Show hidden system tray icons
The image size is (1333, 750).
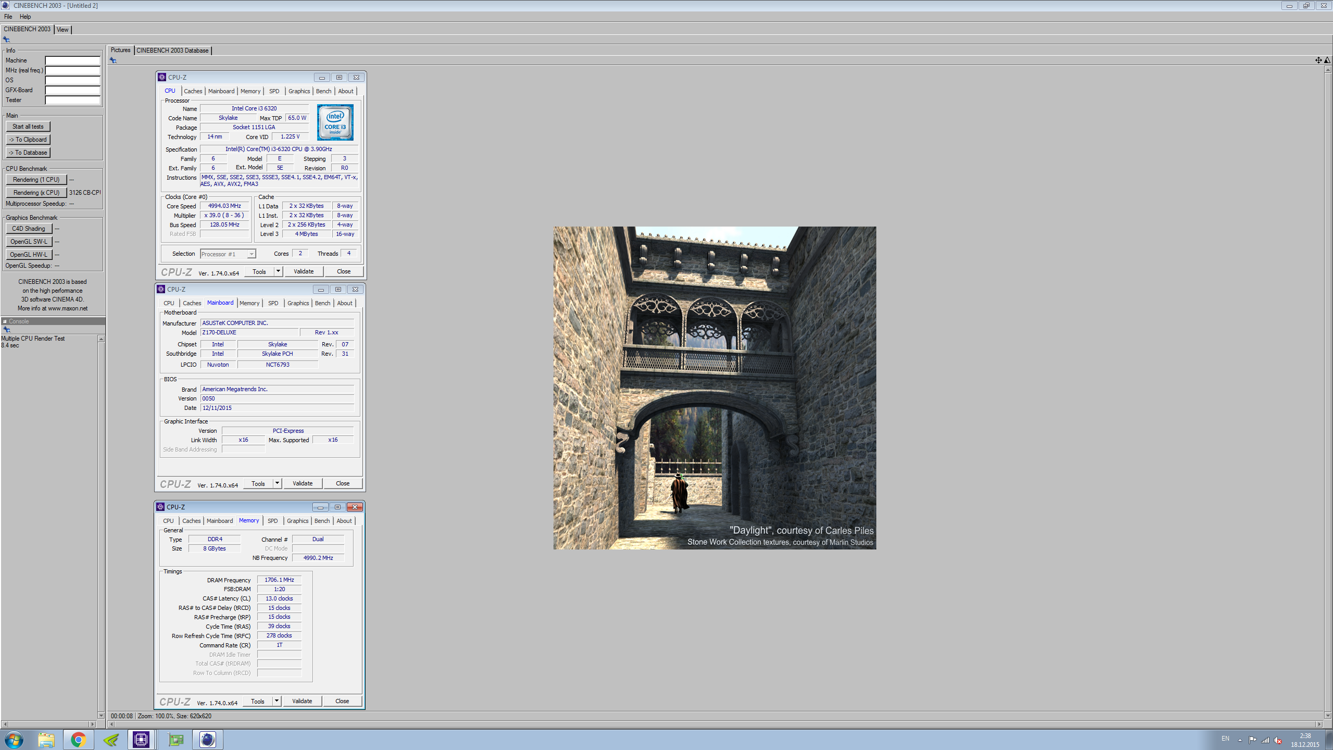[1240, 740]
